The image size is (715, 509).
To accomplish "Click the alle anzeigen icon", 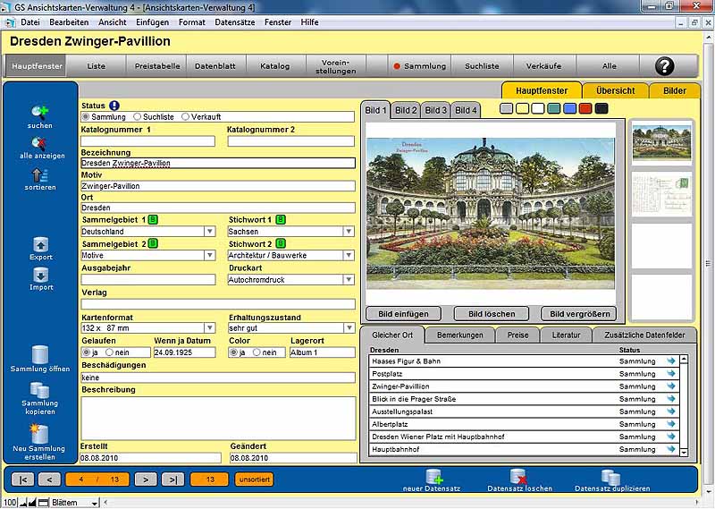I will point(39,143).
